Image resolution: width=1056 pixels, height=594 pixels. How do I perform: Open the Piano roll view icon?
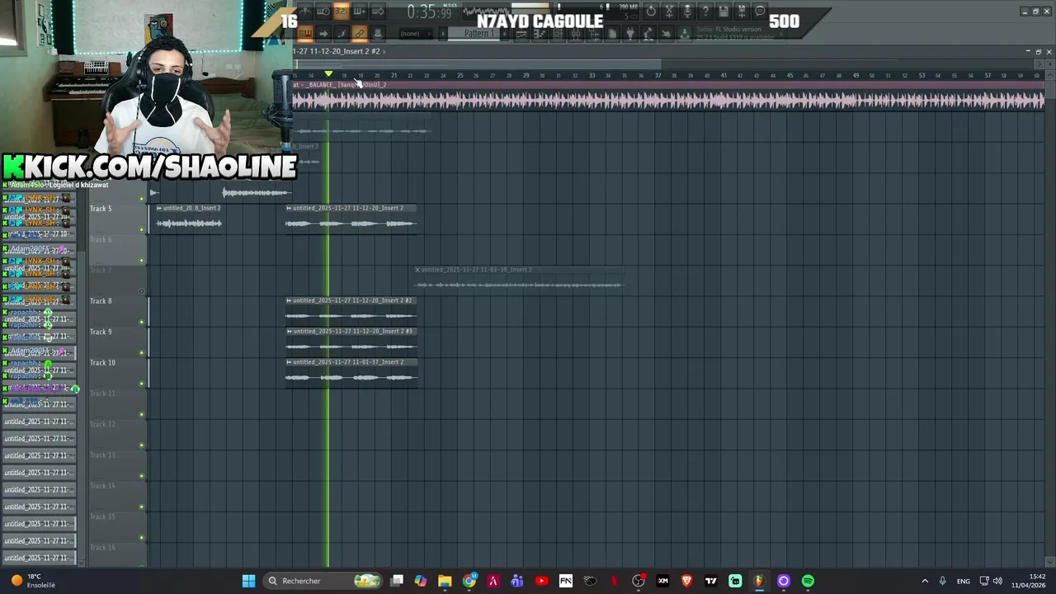click(x=540, y=34)
